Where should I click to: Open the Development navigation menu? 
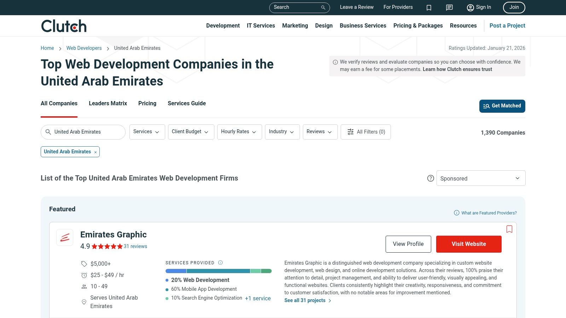click(223, 25)
